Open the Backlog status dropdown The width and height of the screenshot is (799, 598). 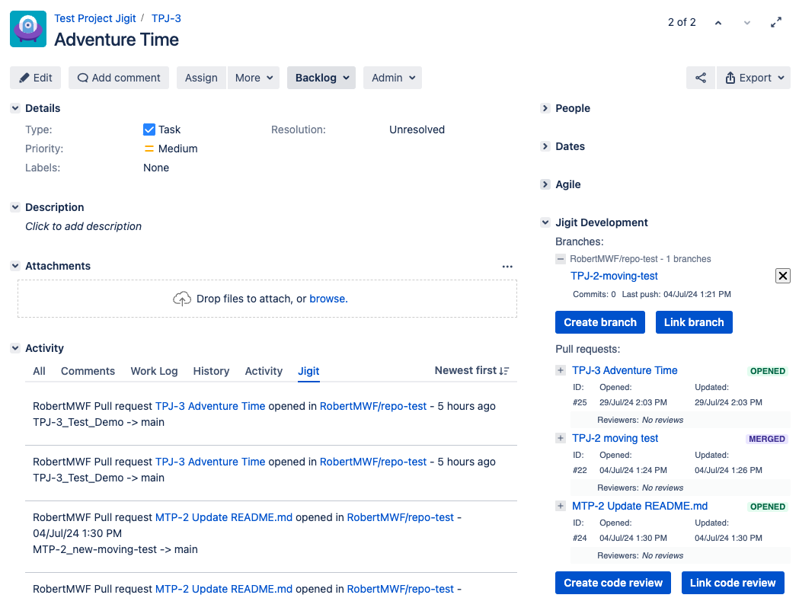pyautogui.click(x=321, y=78)
